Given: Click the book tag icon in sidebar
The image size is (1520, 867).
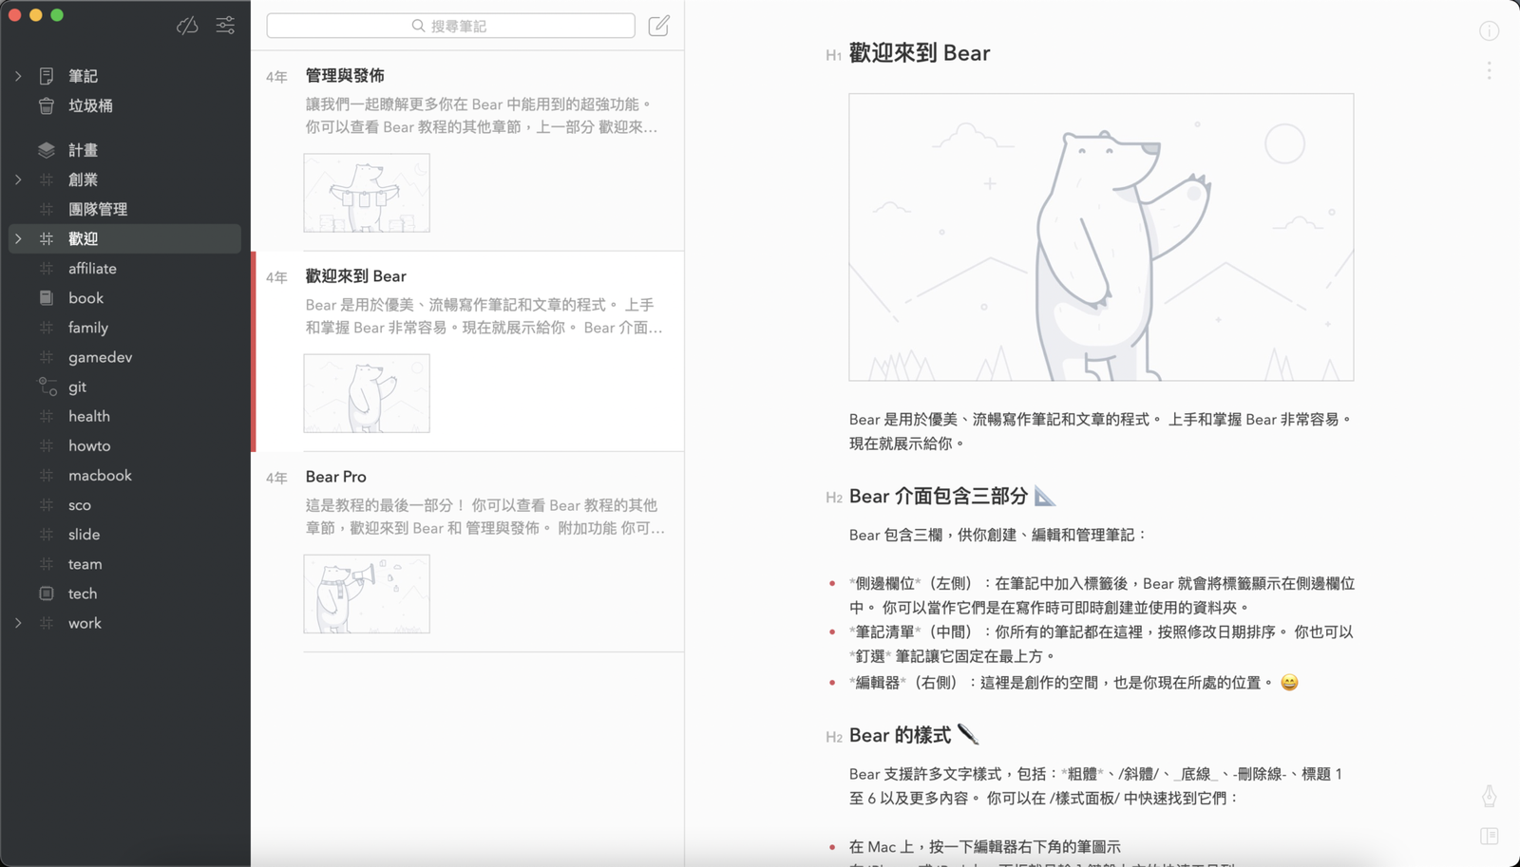Looking at the screenshot, I should click(47, 297).
